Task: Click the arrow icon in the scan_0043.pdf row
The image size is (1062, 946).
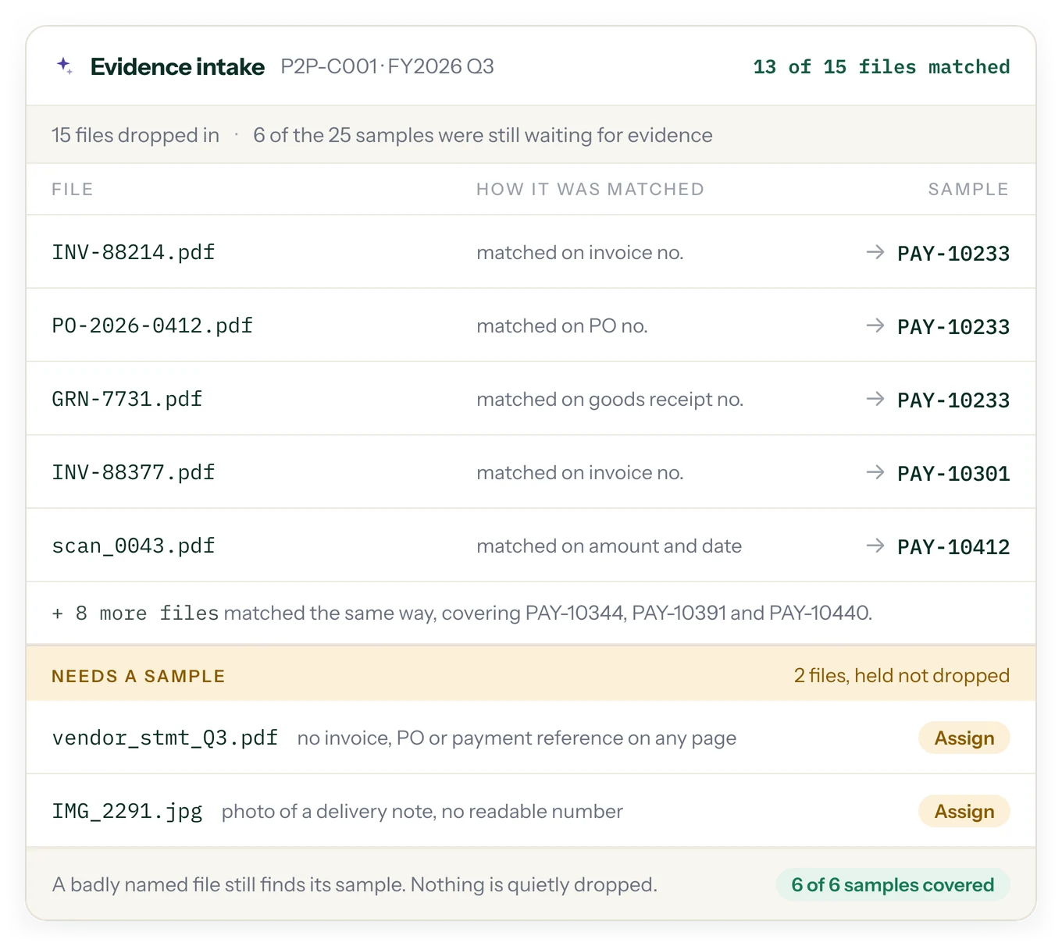Action: (x=875, y=546)
